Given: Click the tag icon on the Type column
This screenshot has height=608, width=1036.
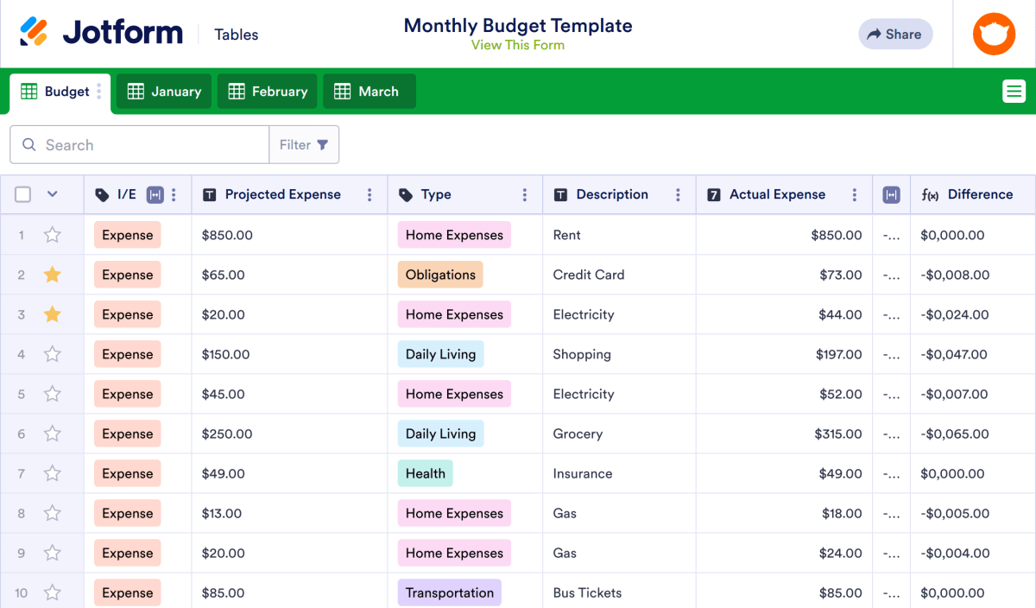Looking at the screenshot, I should (401, 194).
